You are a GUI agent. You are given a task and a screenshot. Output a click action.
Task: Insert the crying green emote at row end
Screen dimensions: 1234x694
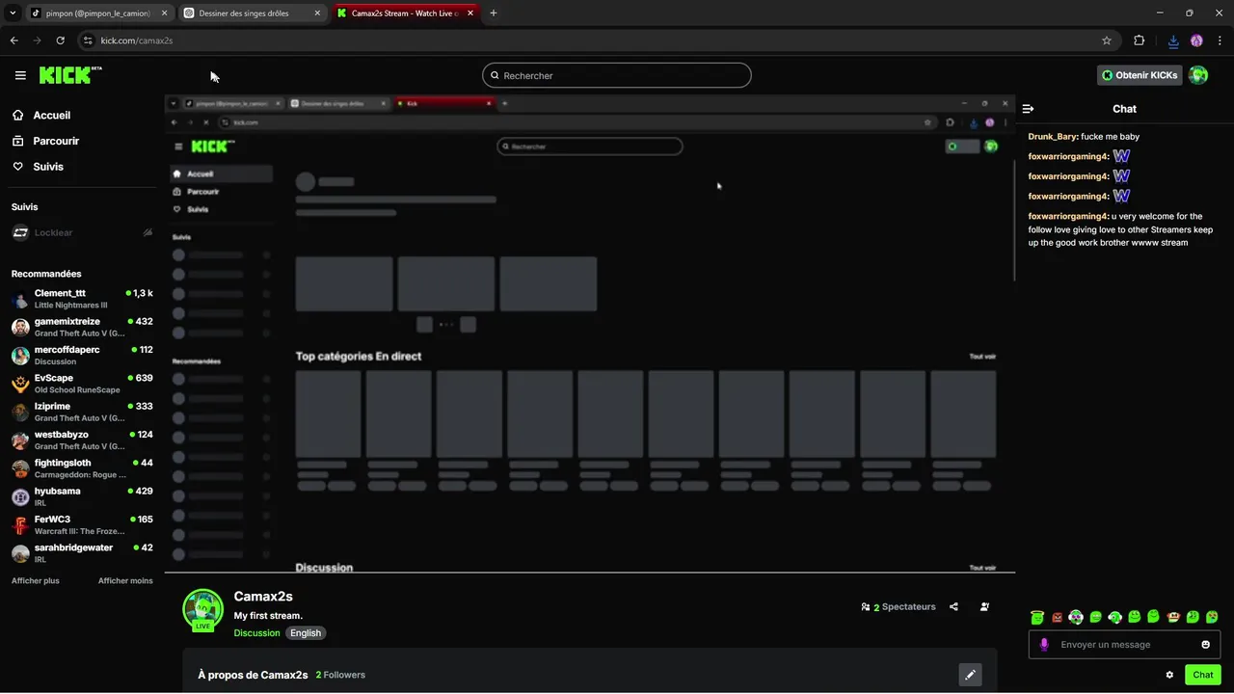point(1212,617)
